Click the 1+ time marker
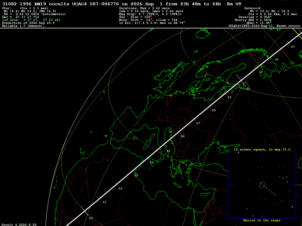Viewport: 302px width, 226px height. pyautogui.click(x=261, y=72)
